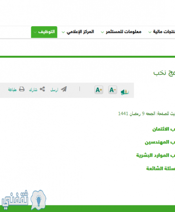Open the التوظيف menu tab
Viewport: 175px width, 212px height.
(x=44, y=32)
